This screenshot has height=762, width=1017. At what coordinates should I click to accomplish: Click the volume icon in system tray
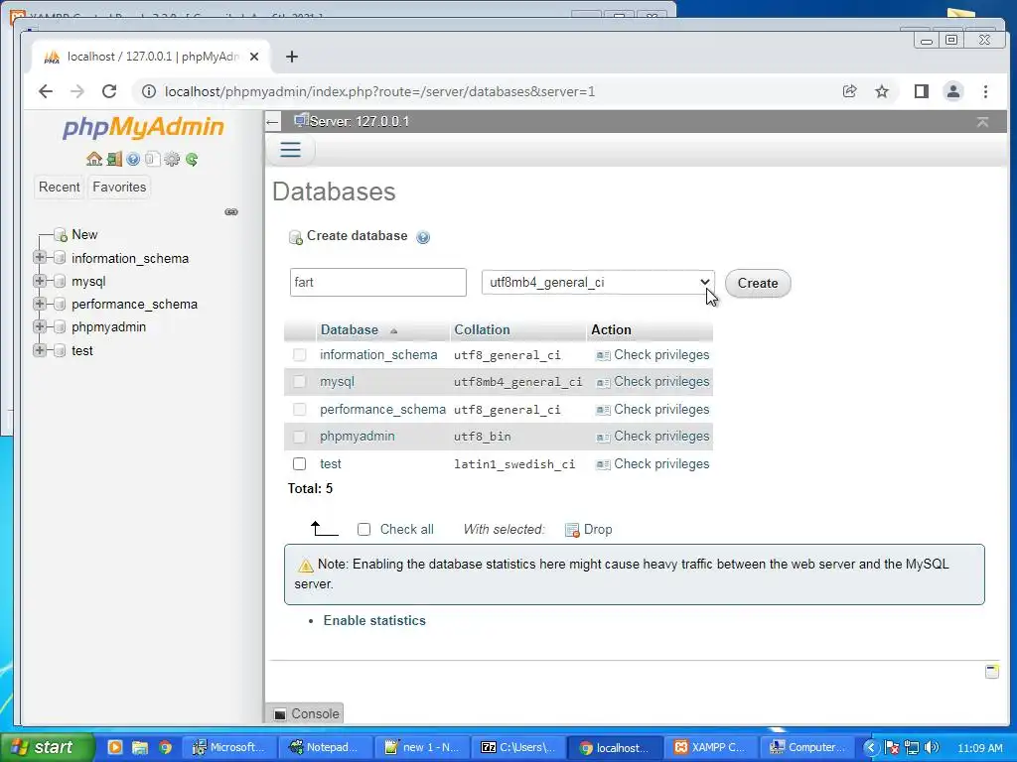coord(932,747)
